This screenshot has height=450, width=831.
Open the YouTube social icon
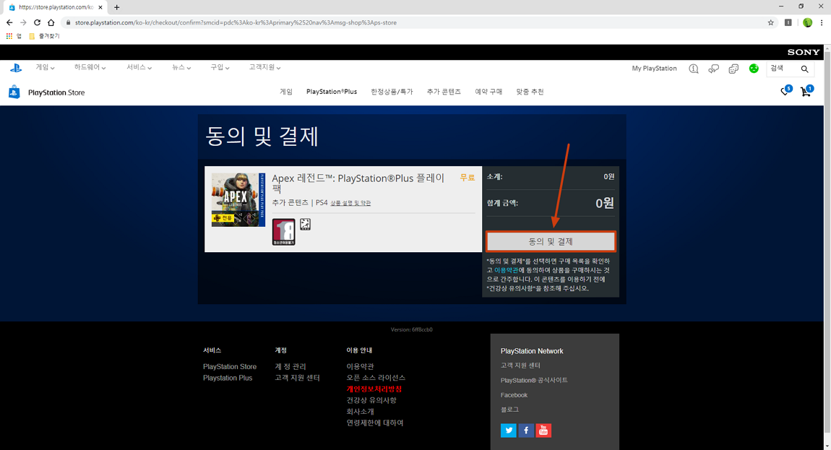[543, 430]
